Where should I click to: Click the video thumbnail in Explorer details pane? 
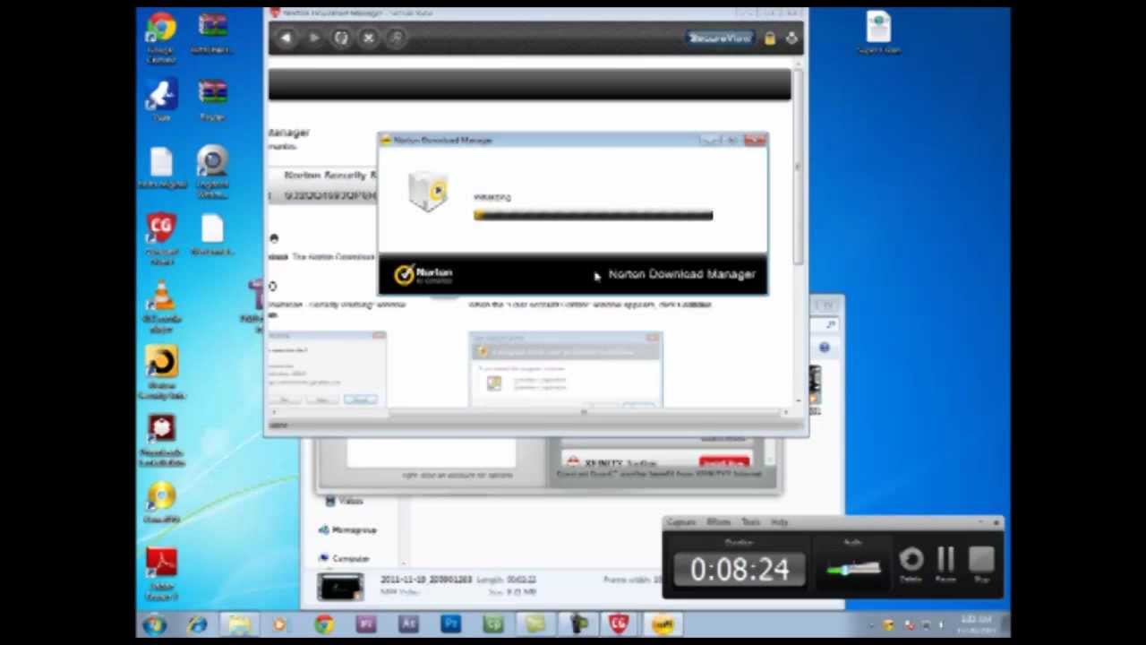(340, 587)
